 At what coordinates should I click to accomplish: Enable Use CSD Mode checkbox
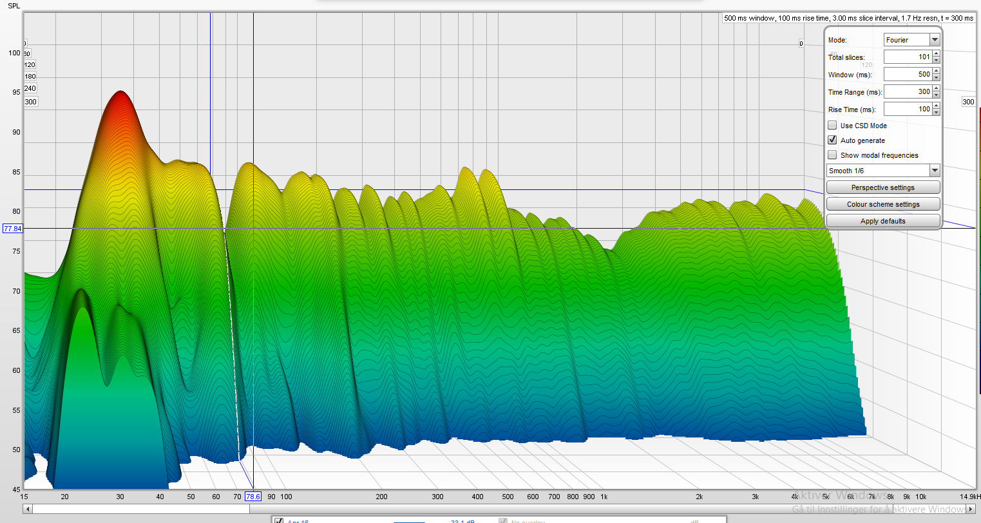tap(832, 126)
